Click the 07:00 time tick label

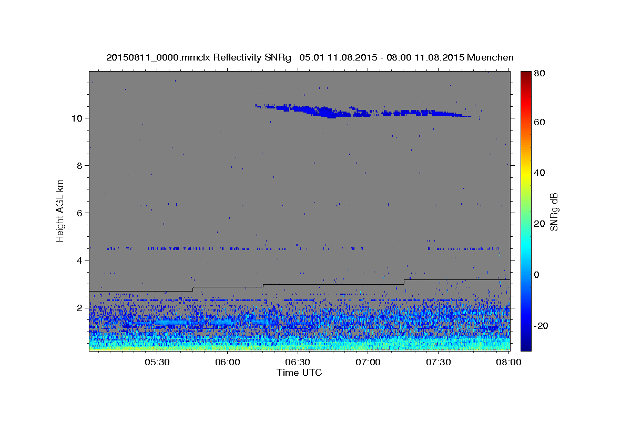point(369,363)
